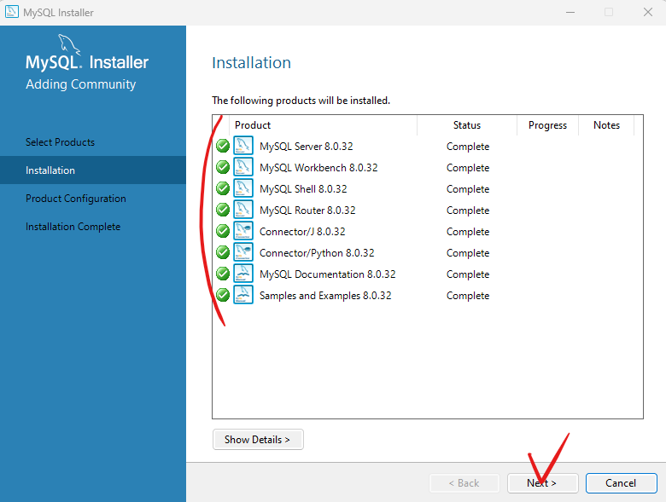
Task: Select the MySQL Documentation 8.0.32 row text
Action: [x=328, y=274]
